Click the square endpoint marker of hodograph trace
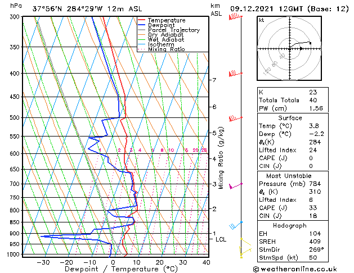The image size is (354, 273). 311,43
